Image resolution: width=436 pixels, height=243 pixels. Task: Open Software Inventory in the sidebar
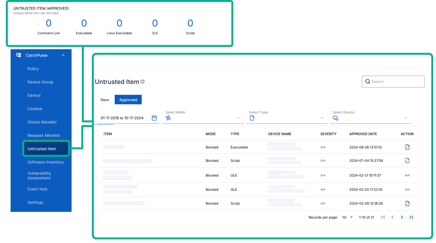click(45, 162)
